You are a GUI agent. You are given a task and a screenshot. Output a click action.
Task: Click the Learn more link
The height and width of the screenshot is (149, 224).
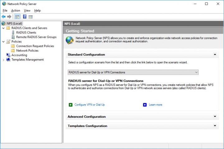(156, 105)
